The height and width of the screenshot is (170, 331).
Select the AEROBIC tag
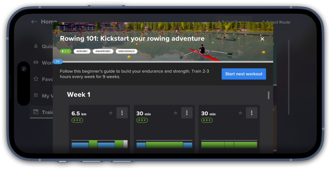(x=82, y=51)
